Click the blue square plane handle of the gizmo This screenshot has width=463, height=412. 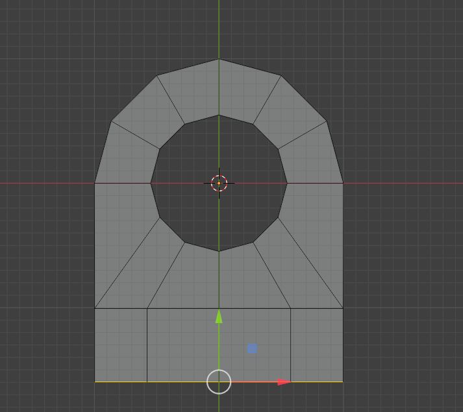coord(252,348)
